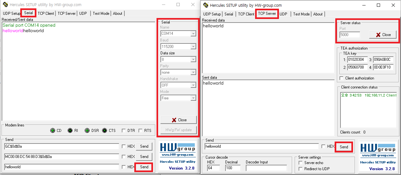Click the CD modem line indicator

(x=53, y=130)
